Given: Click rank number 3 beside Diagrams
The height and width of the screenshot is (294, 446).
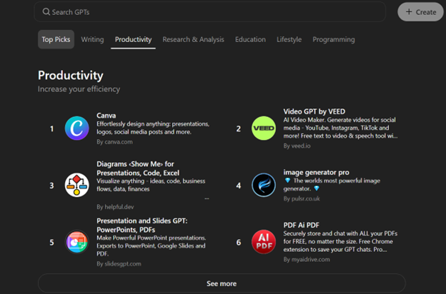Looking at the screenshot, I should 51,186.
